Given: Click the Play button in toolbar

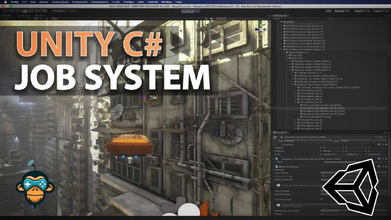Looking at the screenshot, I should [x=185, y=11].
